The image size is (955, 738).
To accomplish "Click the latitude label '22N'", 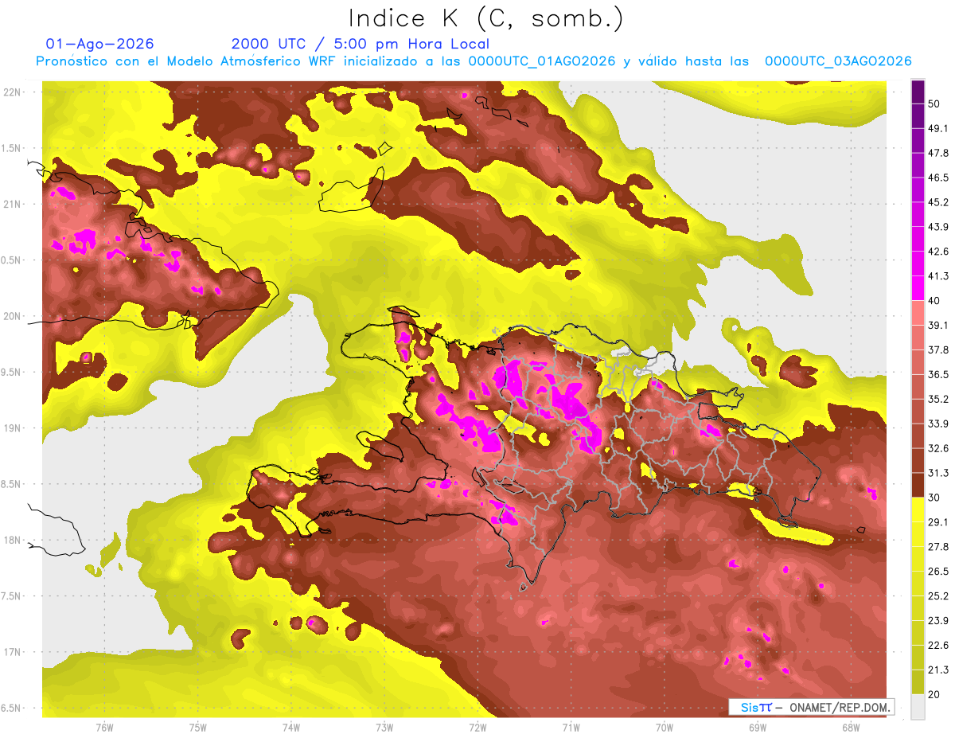I will [12, 92].
